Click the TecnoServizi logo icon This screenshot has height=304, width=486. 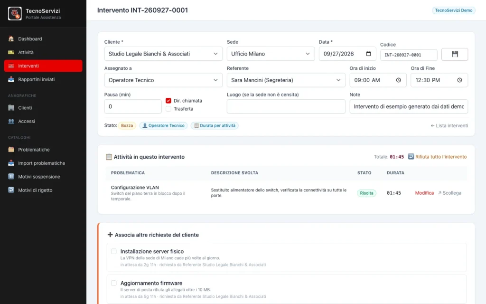[x=15, y=14]
